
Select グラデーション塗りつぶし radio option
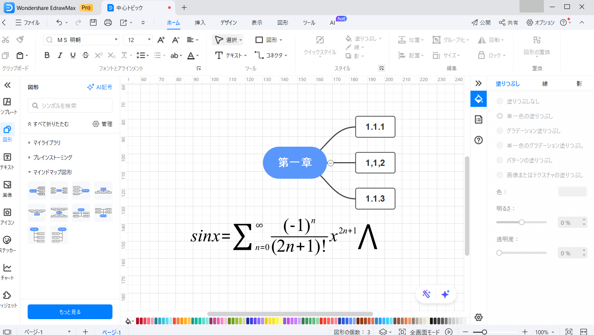click(500, 131)
